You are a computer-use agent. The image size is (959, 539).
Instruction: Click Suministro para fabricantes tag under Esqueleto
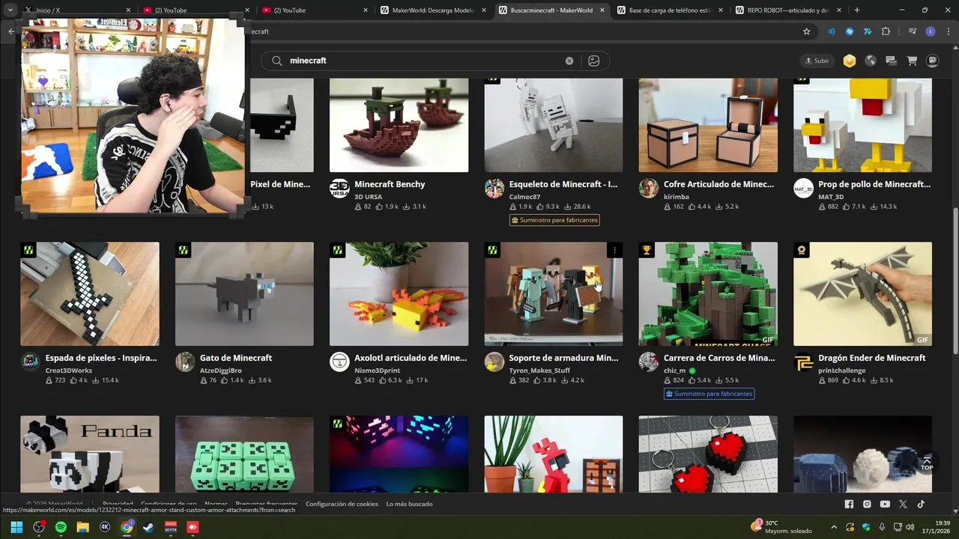(x=554, y=220)
